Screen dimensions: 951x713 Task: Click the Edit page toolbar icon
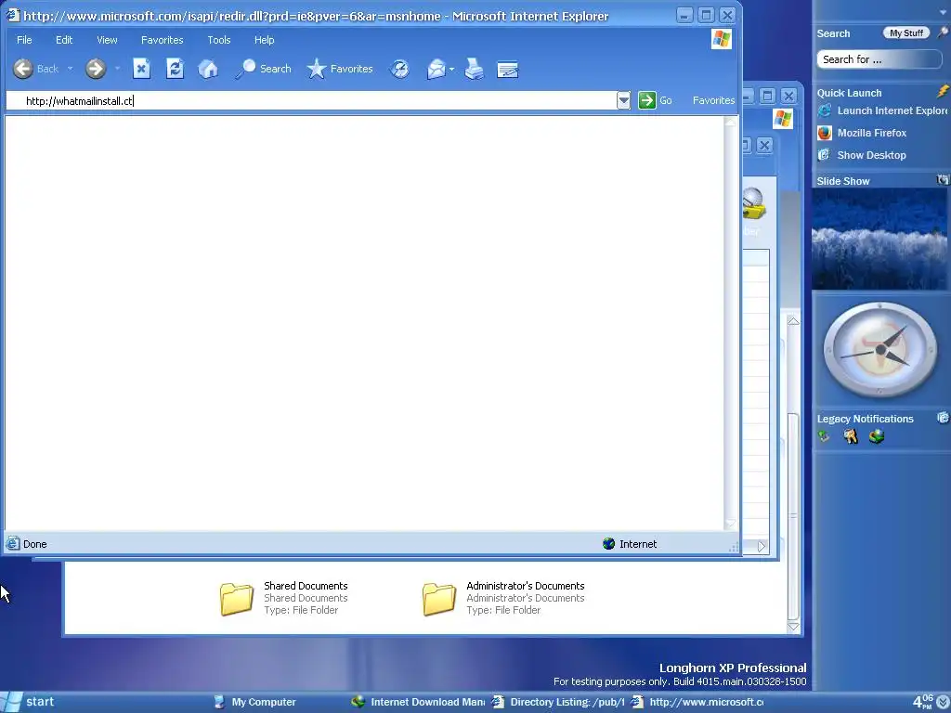(508, 69)
